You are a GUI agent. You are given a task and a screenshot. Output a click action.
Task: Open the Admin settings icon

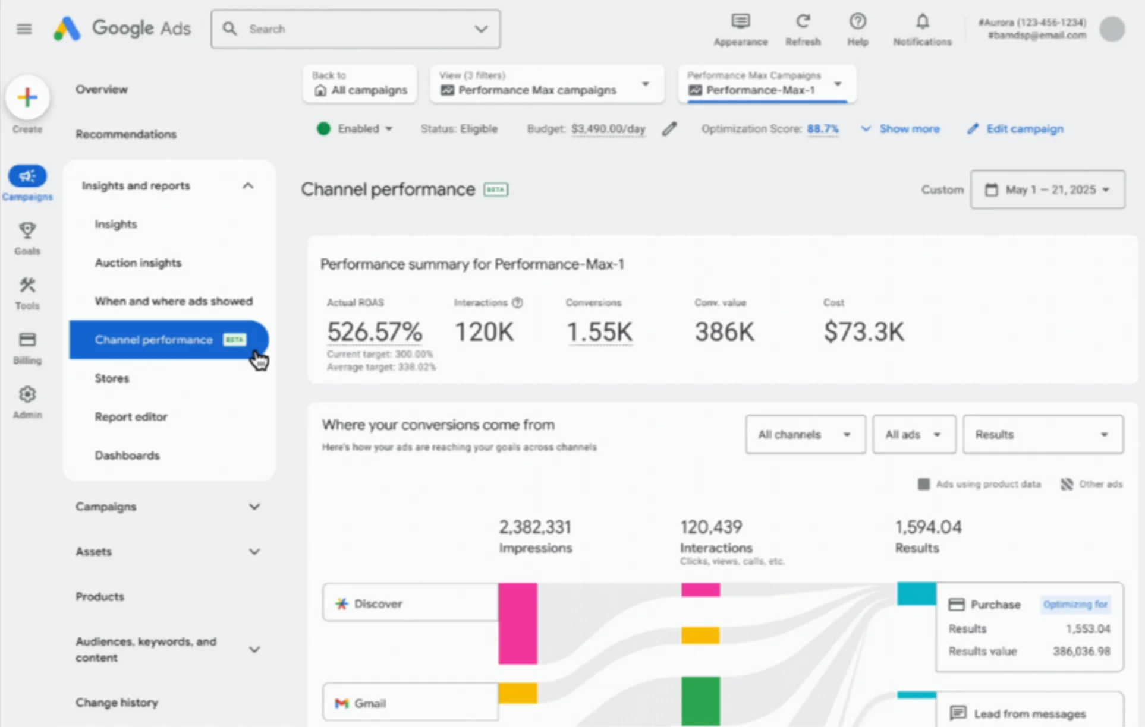pyautogui.click(x=27, y=399)
